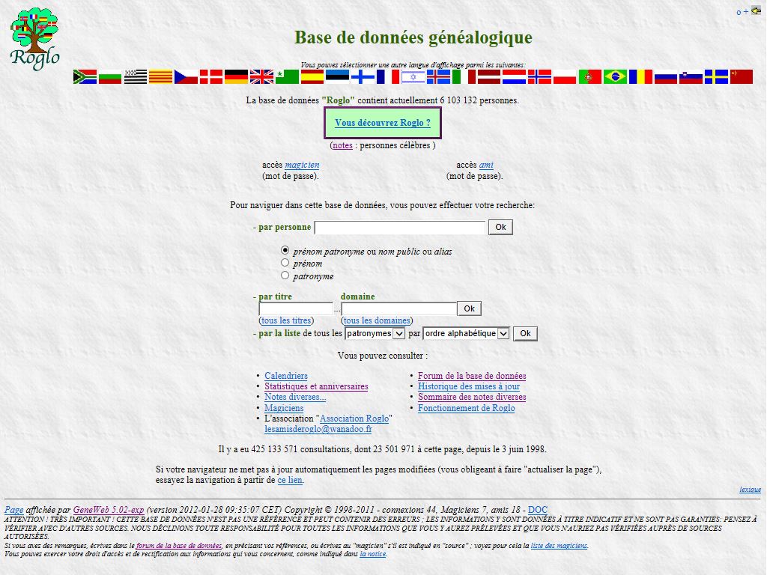
Task: Open the DOC footer link
Action: (538, 509)
